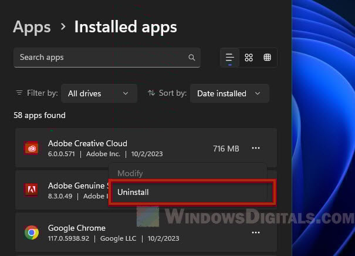Go back to Apps breadcrumb

[32, 28]
